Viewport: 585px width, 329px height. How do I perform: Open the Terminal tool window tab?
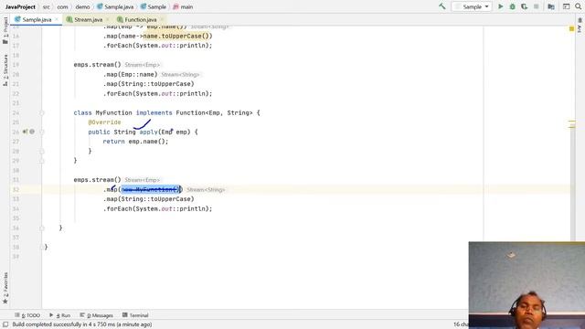[135, 315]
